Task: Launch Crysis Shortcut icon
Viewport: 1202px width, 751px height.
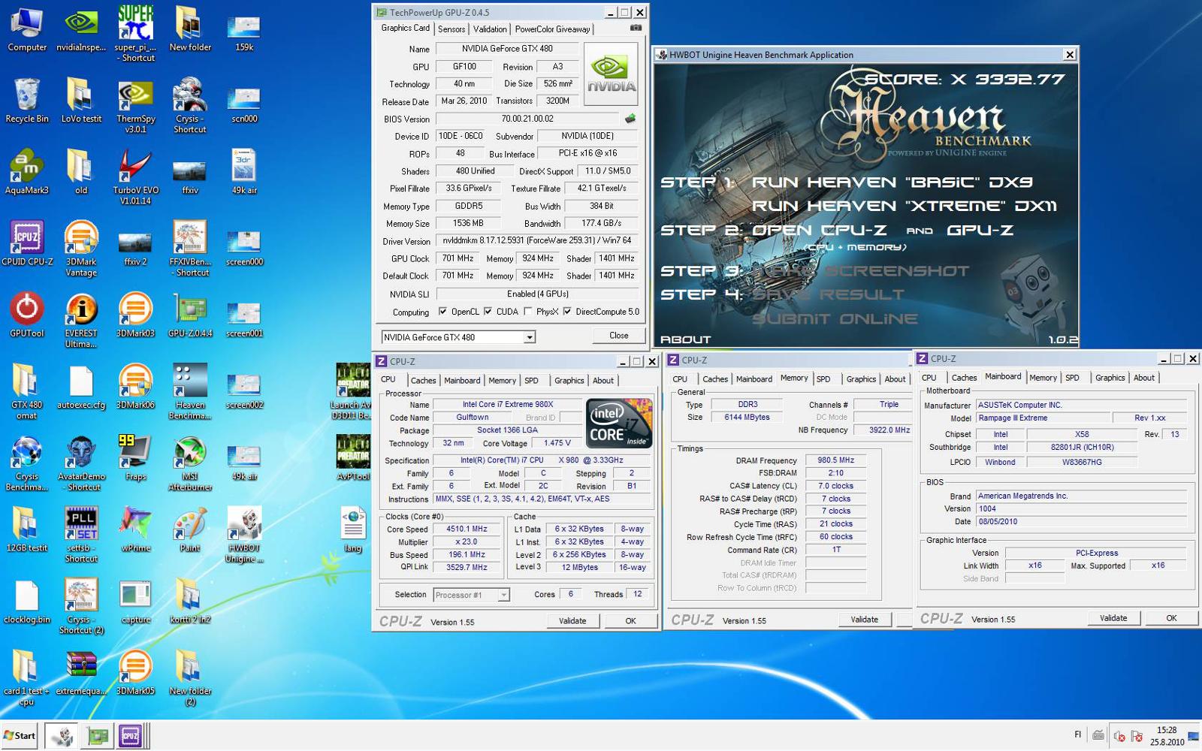Action: point(190,105)
